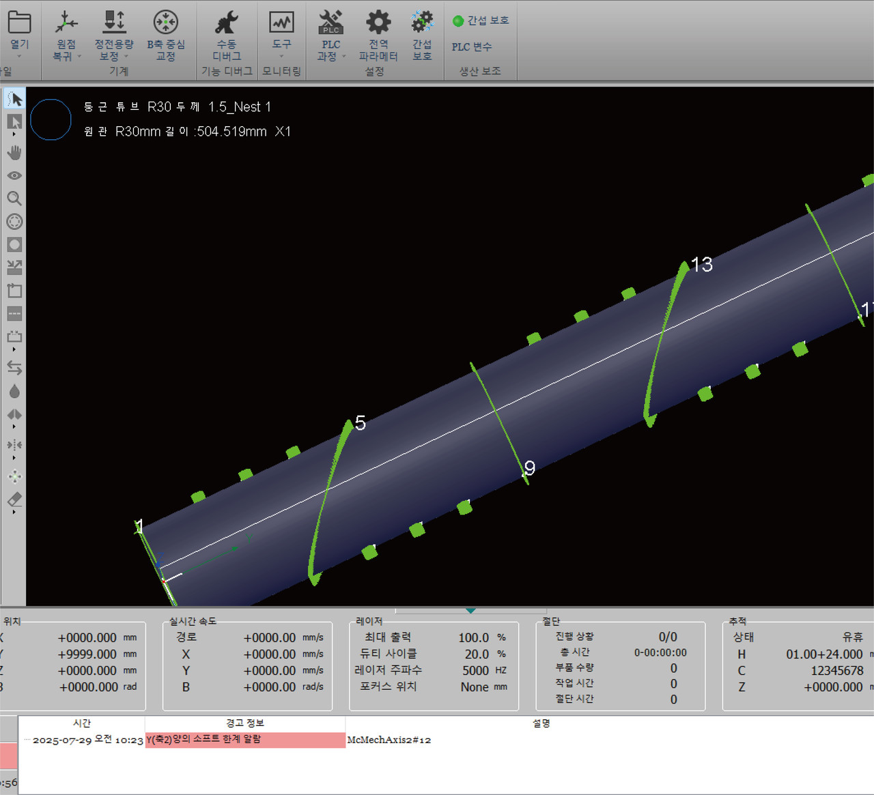The width and height of the screenshot is (874, 795).
Task: Toggle the swap direction arrows tool
Action: pyautogui.click(x=14, y=368)
